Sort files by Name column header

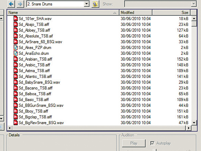click(63, 13)
